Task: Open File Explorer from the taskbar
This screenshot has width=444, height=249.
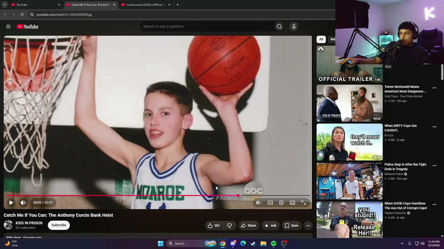Action: pyautogui.click(x=263, y=243)
